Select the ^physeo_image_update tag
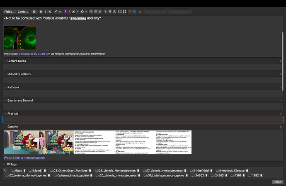Screen dimensions: 286x186 (x=73, y=175)
